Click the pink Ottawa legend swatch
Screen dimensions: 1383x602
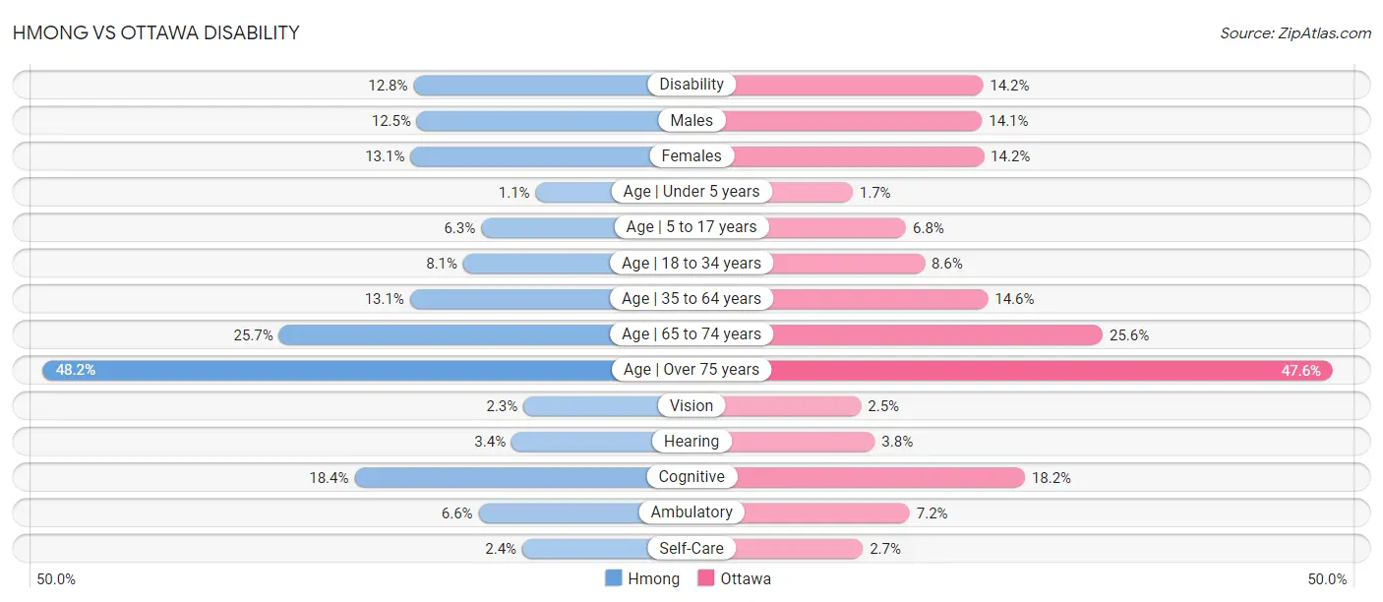(x=705, y=578)
